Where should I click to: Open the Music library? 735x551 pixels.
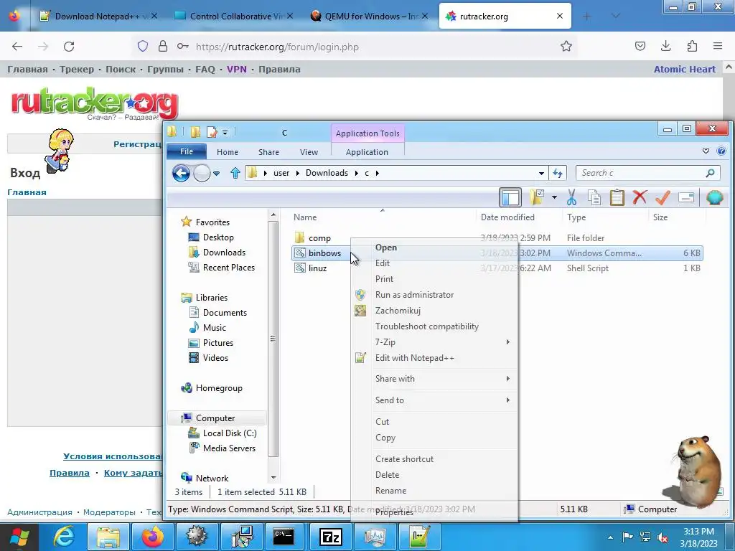coord(214,327)
